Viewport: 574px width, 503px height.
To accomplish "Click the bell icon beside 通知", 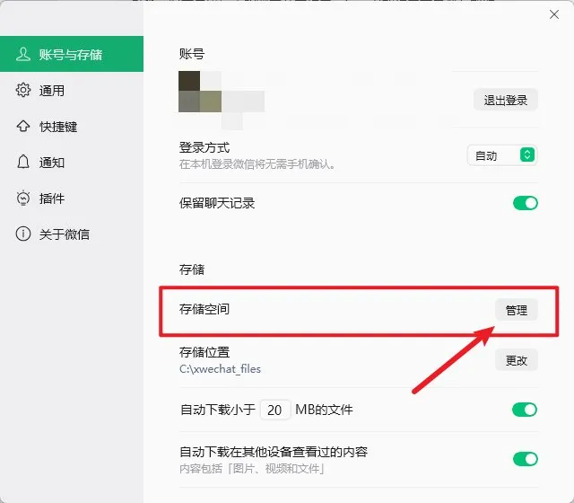I will (23, 162).
